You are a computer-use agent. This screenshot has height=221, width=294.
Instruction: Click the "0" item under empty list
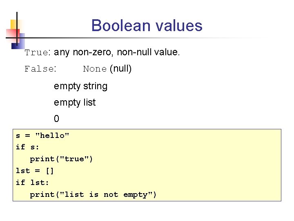pos(56,119)
